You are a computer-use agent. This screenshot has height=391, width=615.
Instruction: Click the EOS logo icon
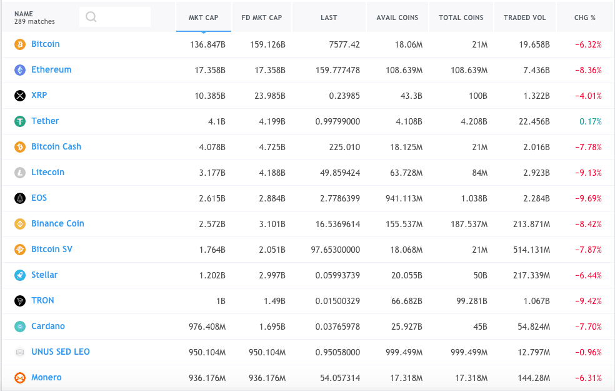click(20, 198)
